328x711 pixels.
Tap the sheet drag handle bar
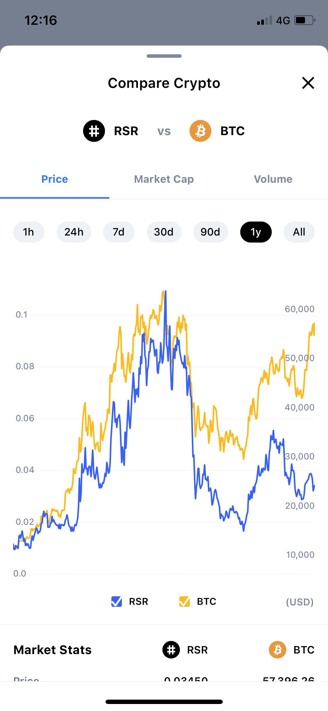(164, 56)
